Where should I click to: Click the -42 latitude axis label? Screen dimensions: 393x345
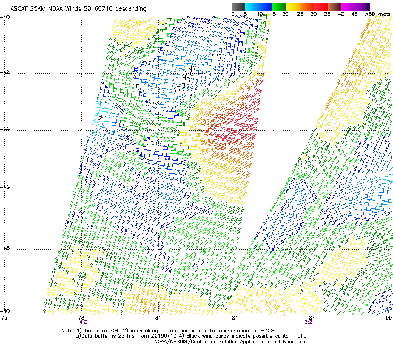5,72
